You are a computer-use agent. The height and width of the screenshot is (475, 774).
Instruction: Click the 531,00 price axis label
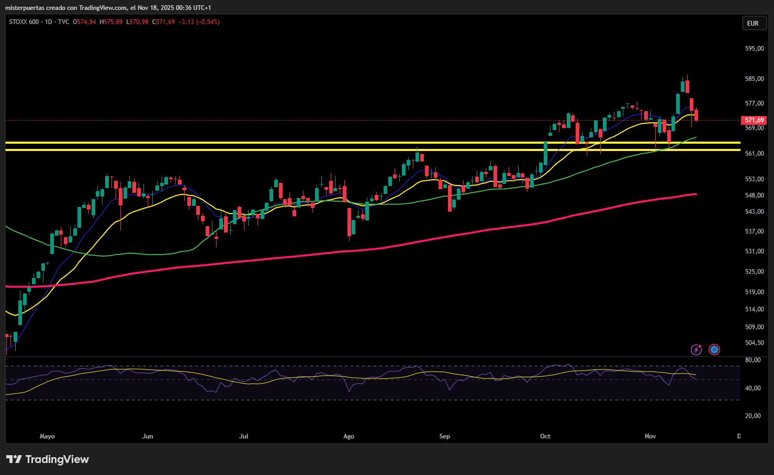tap(755, 251)
